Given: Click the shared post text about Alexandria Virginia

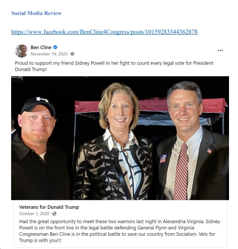Looking at the screenshot, I should click(119, 231).
